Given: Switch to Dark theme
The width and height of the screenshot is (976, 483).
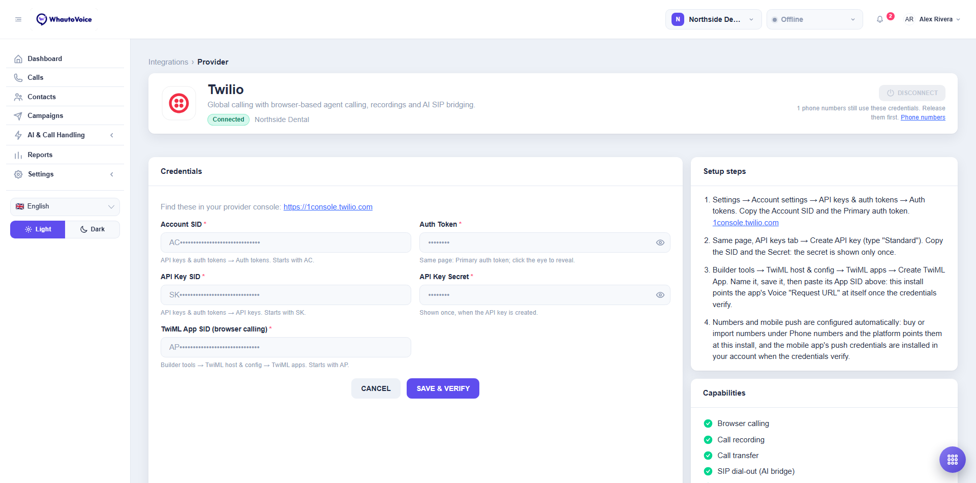Looking at the screenshot, I should coord(93,229).
